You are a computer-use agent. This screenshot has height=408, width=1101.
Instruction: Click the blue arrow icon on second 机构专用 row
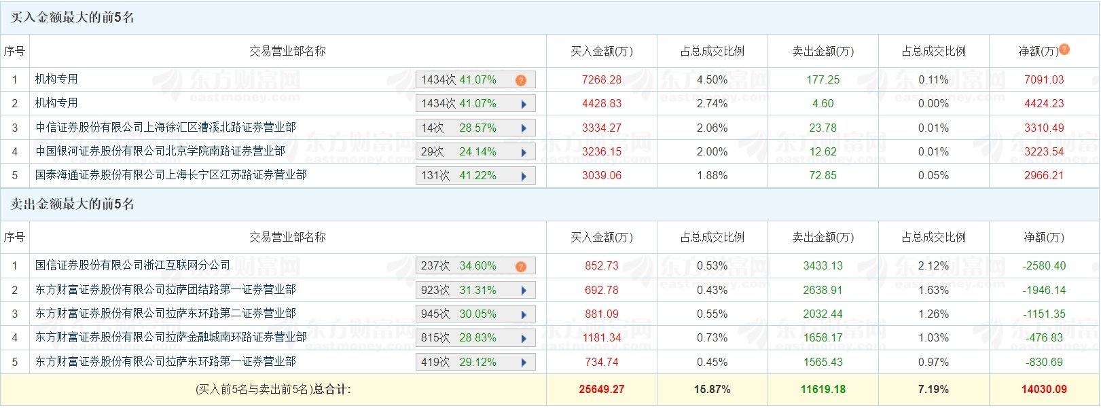click(522, 103)
